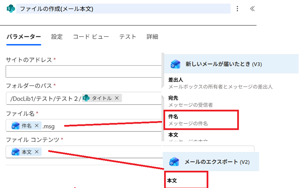
Task: Click the SharePoint icon on タイトル token
Action: click(86, 98)
